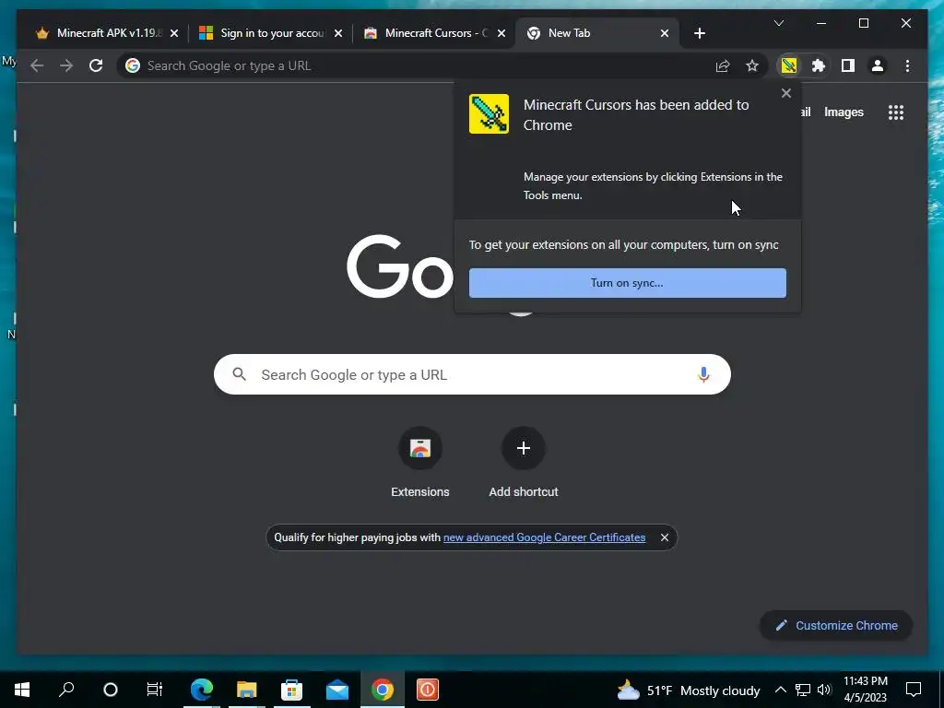Click the Turn on sync button
Screen dimensions: 944x708
click(x=627, y=283)
